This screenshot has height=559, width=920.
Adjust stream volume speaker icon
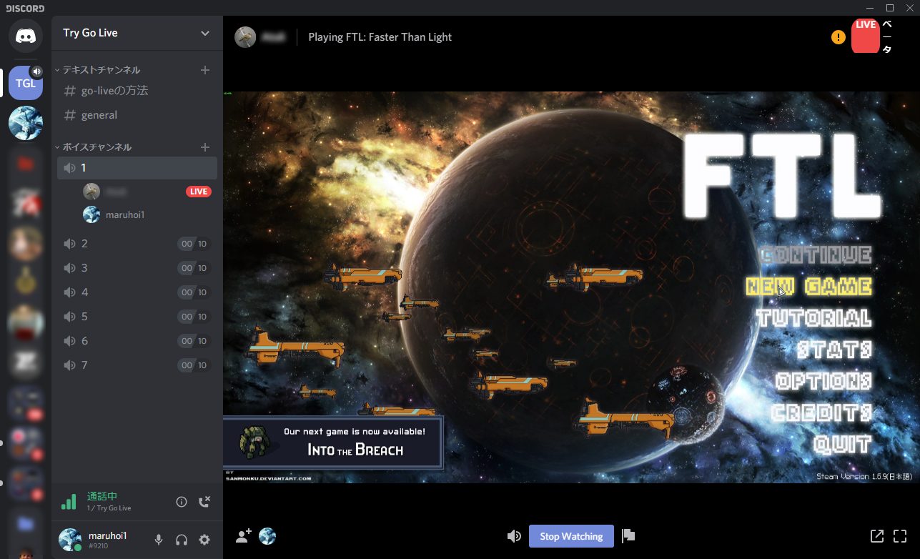pos(514,536)
